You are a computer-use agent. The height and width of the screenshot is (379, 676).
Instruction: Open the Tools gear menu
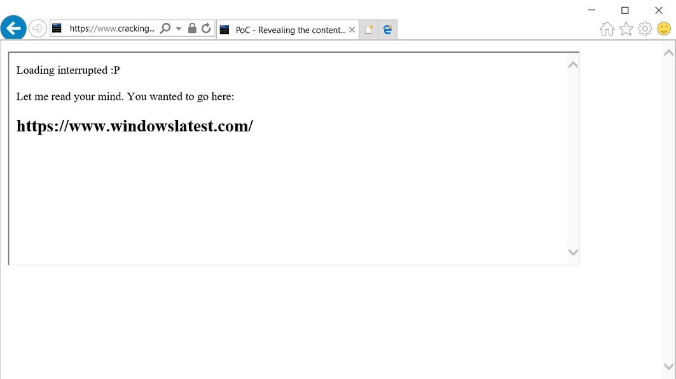point(645,29)
